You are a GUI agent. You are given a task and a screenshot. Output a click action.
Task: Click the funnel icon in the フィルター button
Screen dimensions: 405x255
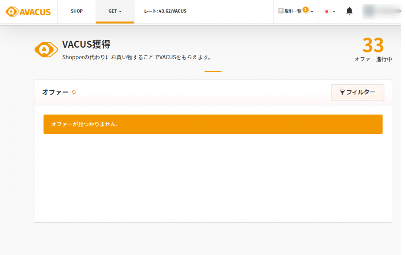(342, 92)
